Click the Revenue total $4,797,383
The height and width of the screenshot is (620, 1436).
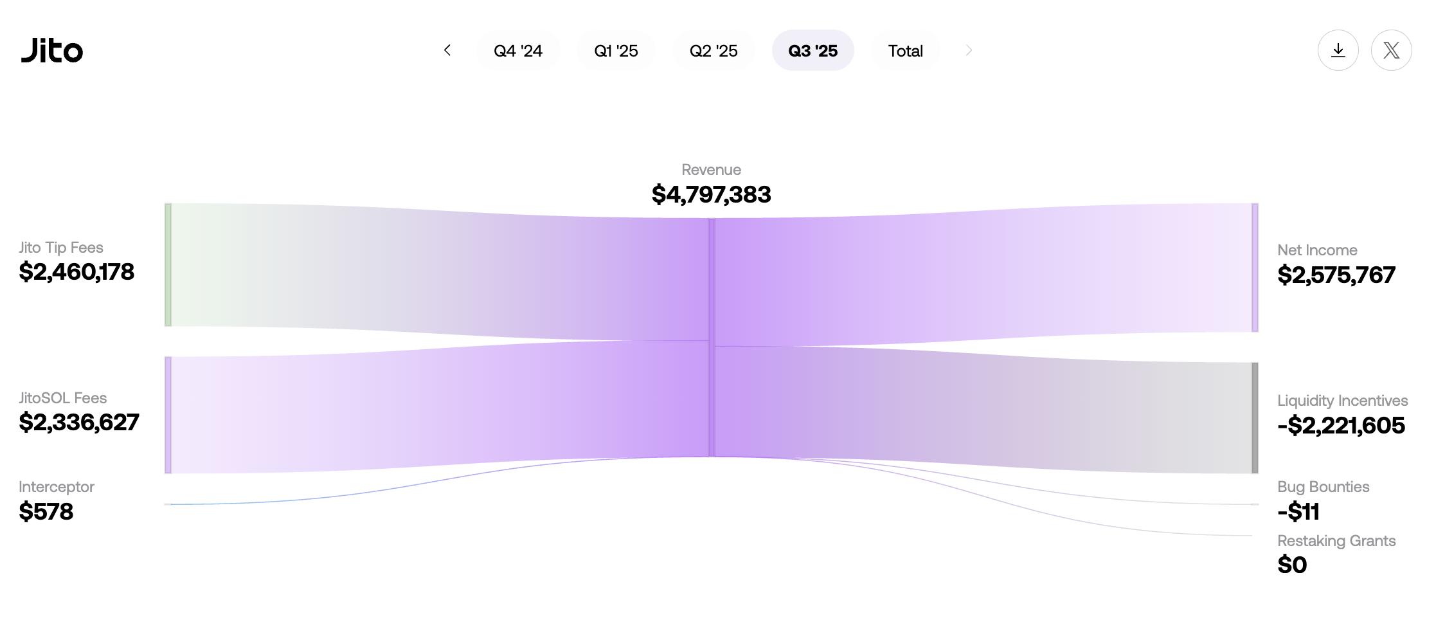pyautogui.click(x=711, y=194)
